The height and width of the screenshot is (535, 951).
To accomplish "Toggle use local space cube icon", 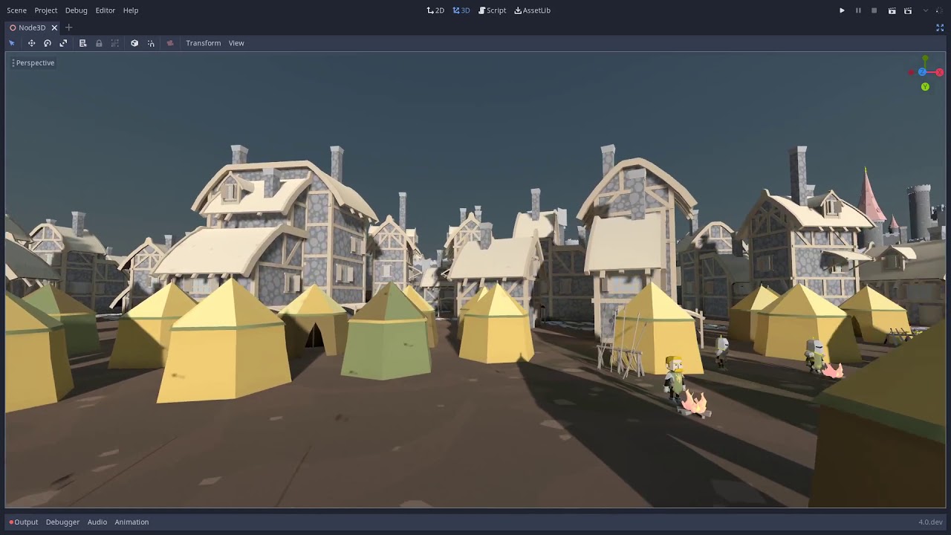I will (134, 43).
